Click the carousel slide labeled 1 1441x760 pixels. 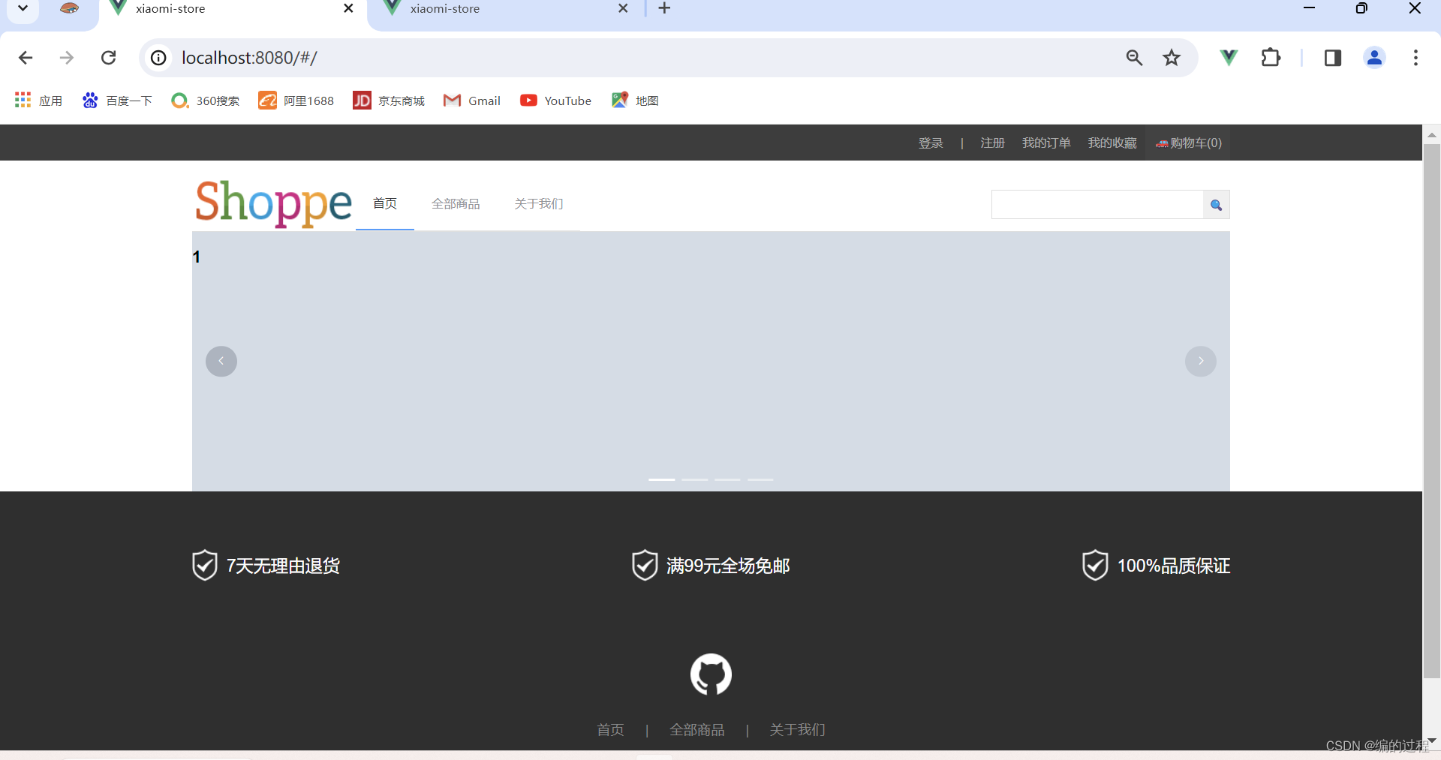(711, 362)
